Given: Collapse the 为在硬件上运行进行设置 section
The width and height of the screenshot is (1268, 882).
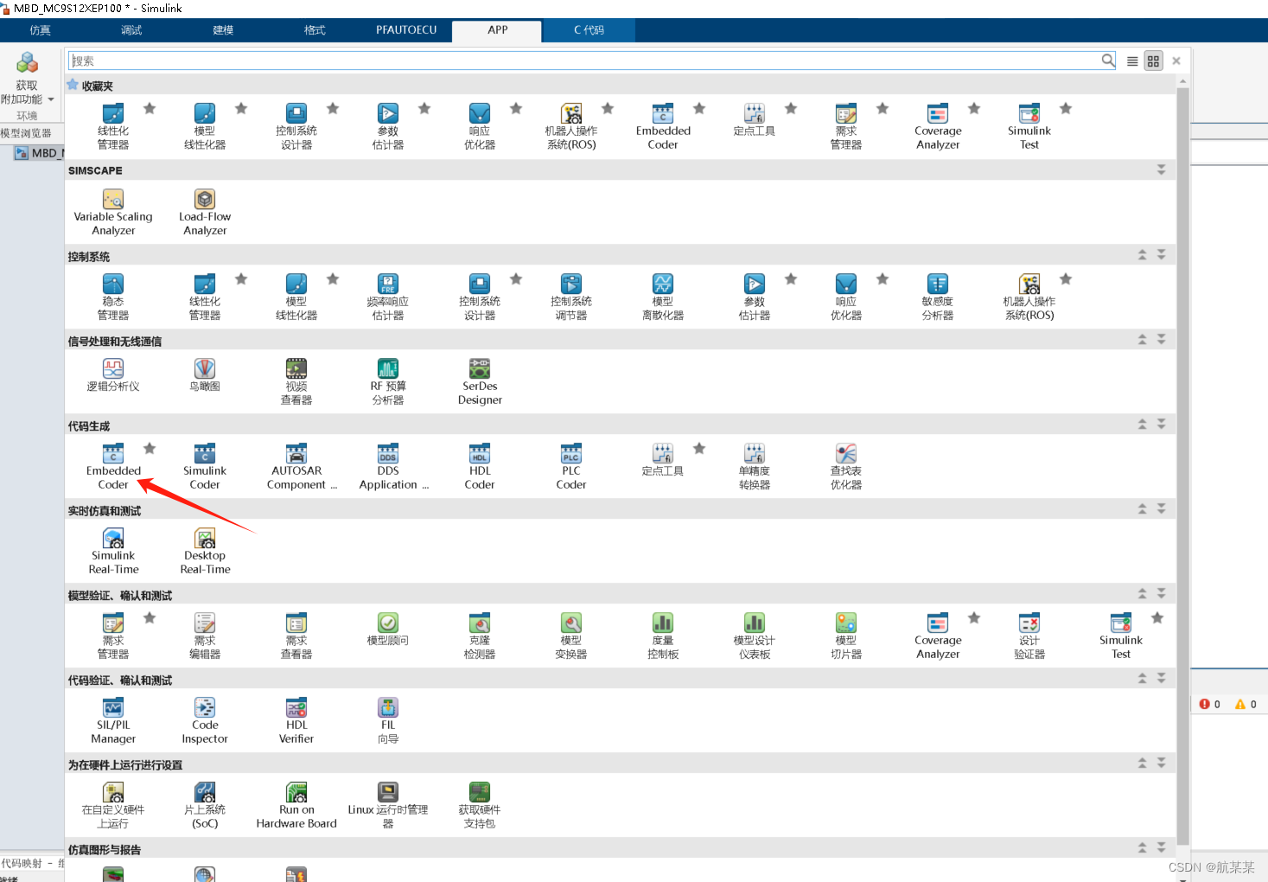Looking at the screenshot, I should [1143, 764].
